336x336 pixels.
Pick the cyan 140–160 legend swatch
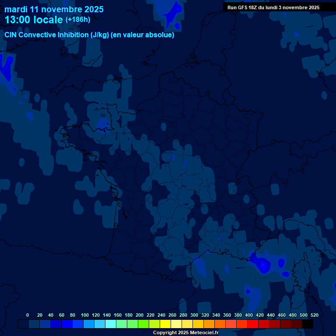click(111, 324)
